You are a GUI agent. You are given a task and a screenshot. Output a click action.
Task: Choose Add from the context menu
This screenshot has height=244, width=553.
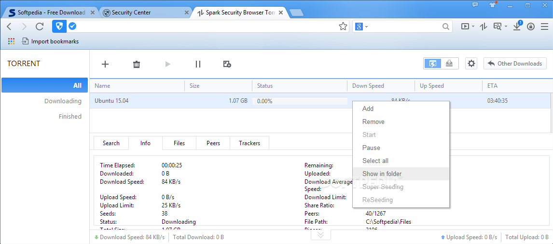point(401,109)
